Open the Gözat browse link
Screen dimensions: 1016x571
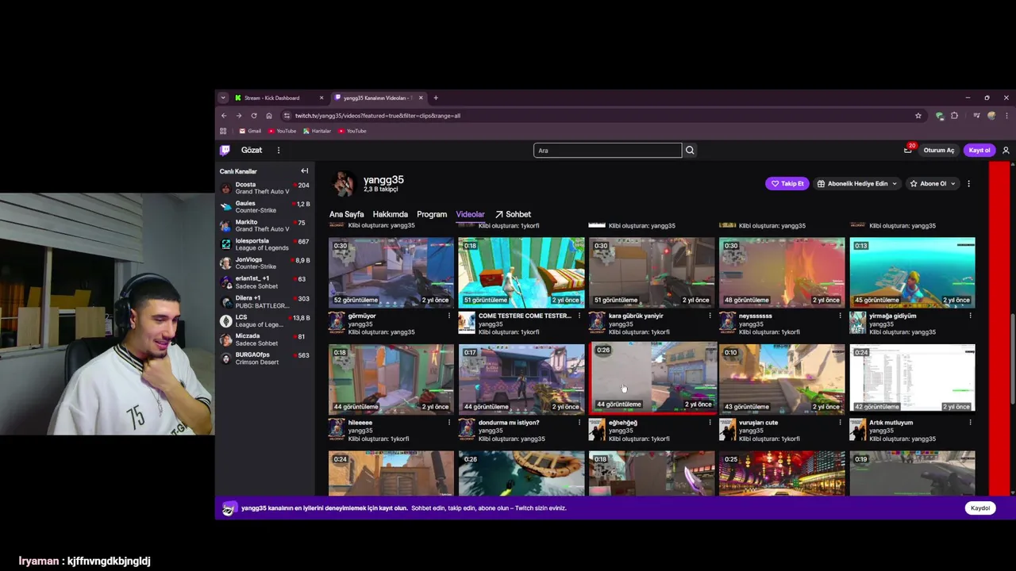(x=252, y=150)
